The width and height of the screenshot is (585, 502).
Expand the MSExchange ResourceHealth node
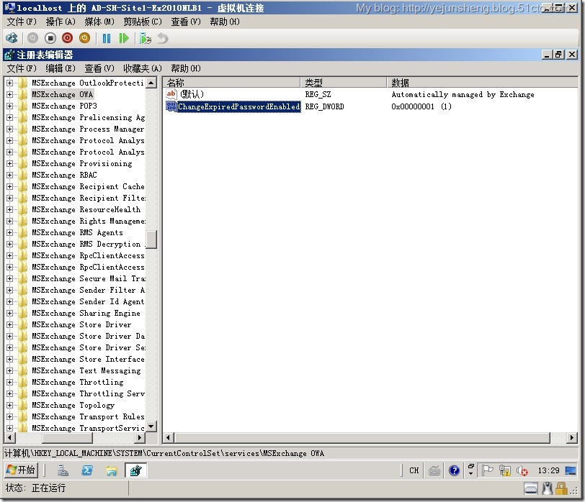(x=9, y=210)
